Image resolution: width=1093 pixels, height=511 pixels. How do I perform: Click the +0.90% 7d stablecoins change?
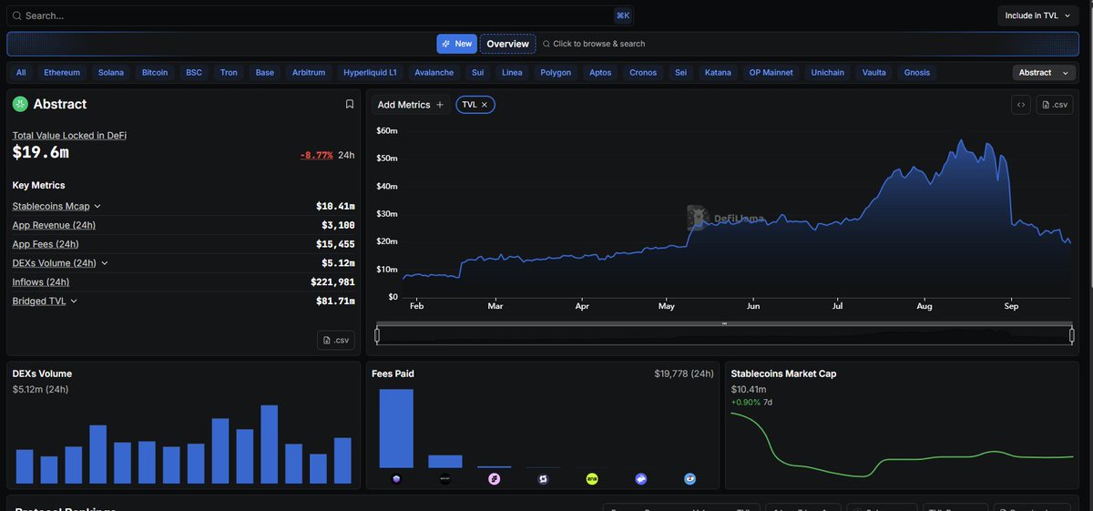click(x=752, y=402)
